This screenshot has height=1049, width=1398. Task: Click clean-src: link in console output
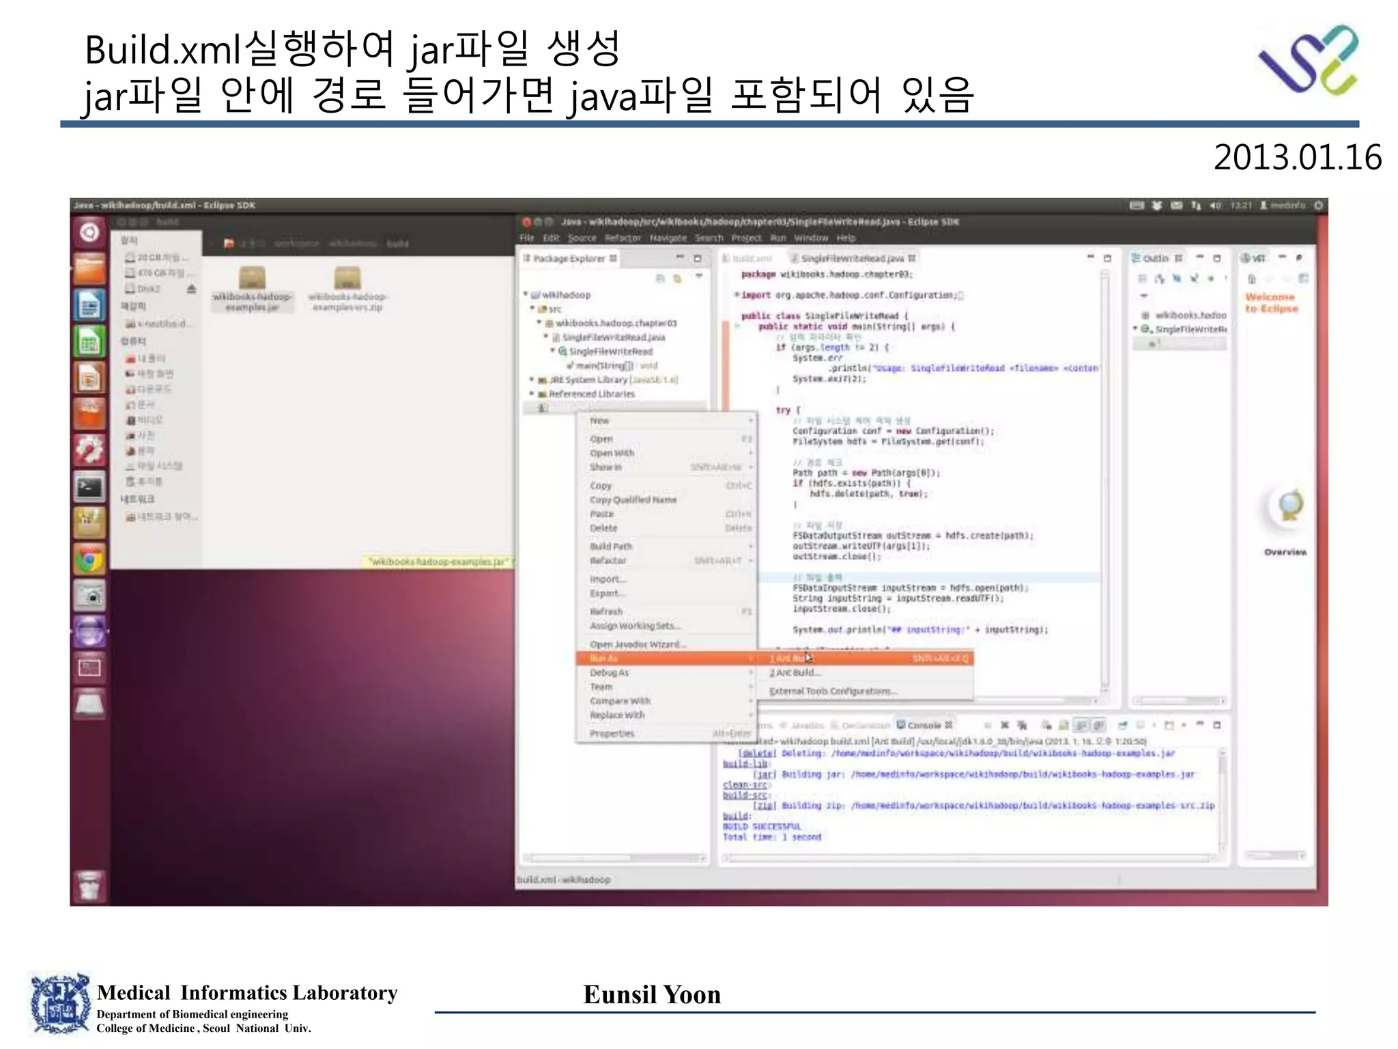[x=745, y=785]
